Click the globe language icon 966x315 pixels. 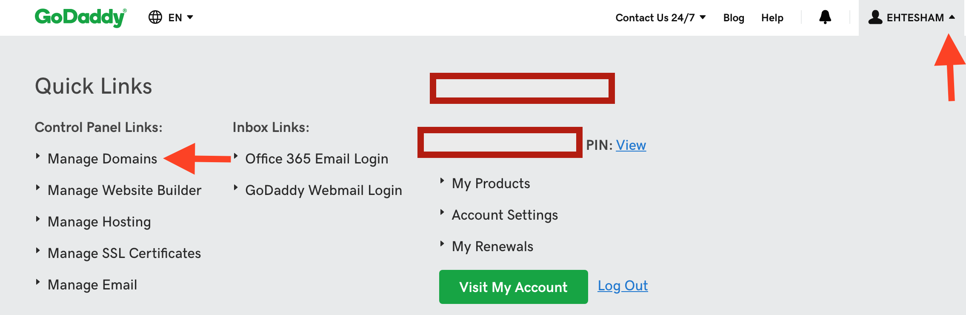click(155, 17)
